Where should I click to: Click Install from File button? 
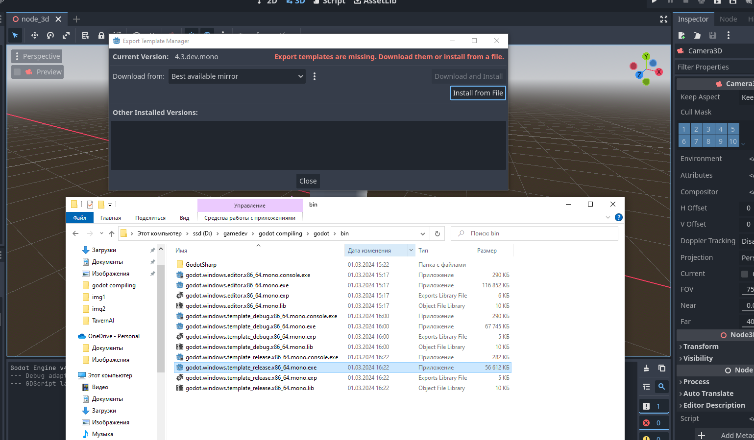(478, 93)
